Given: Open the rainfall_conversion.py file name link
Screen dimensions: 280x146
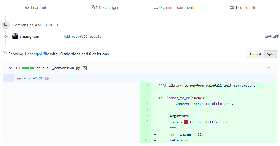Looking at the screenshot, I should pos(58,68).
